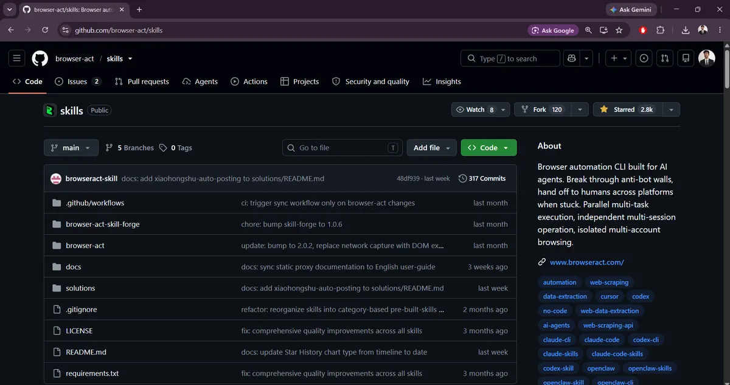The width and height of the screenshot is (730, 385).
Task: Open browser extensions puzzle icon
Action: (x=661, y=30)
